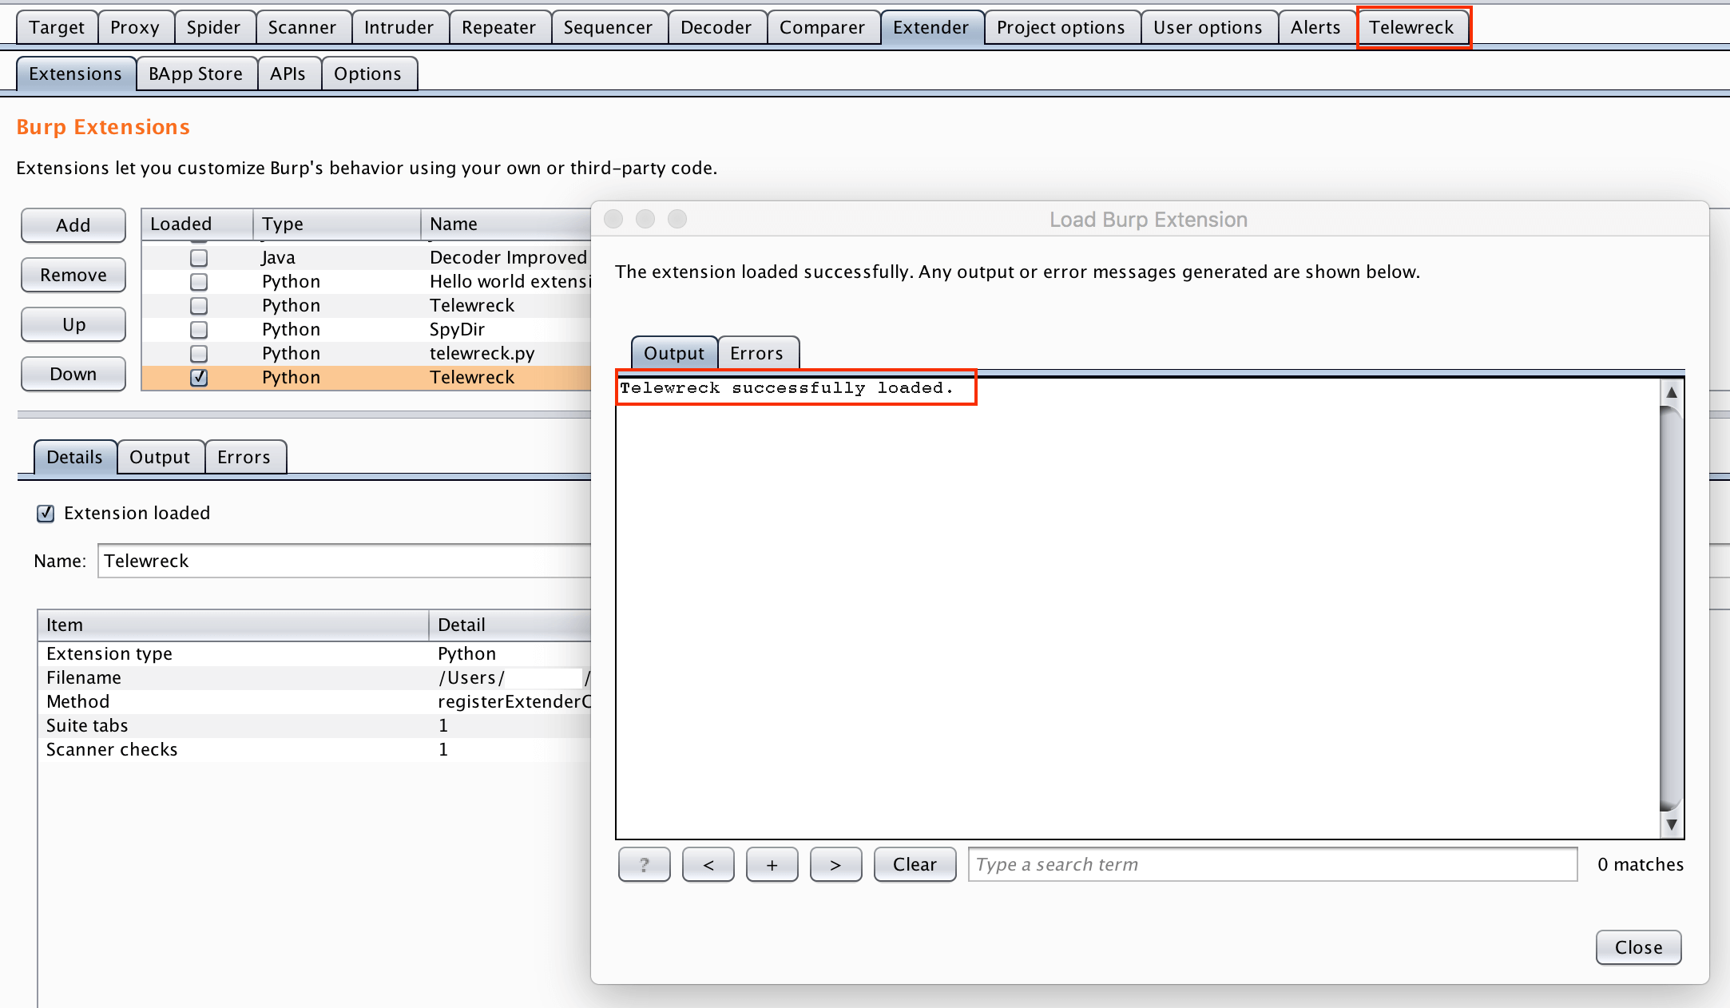Enable the Decoder Improved extension checkbox

tap(199, 257)
